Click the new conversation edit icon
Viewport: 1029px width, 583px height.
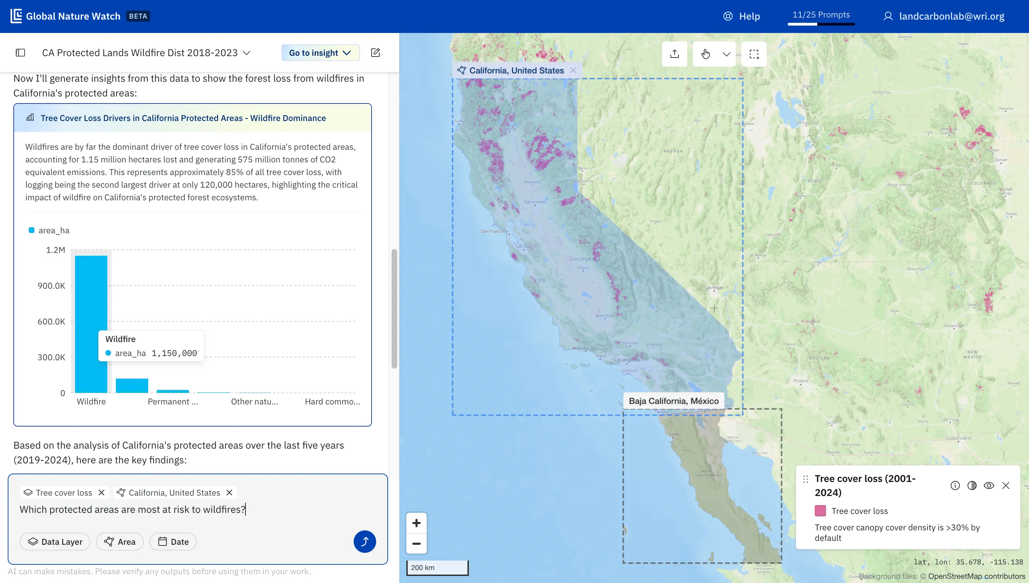[x=375, y=53]
